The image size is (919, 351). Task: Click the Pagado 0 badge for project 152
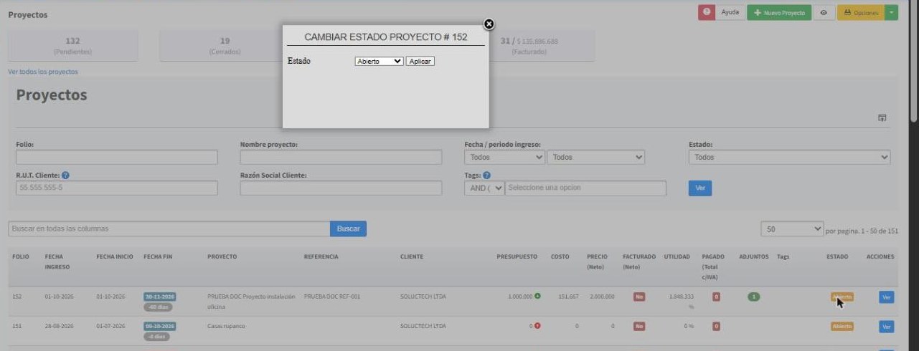pos(716,297)
